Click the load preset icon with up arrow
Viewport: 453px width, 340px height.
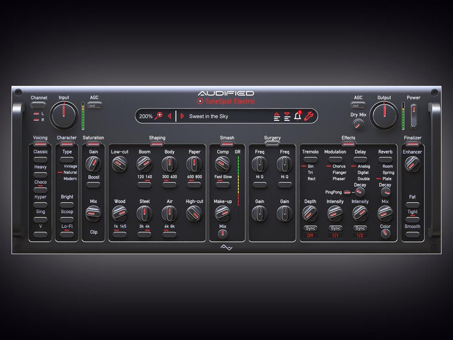coord(277,116)
